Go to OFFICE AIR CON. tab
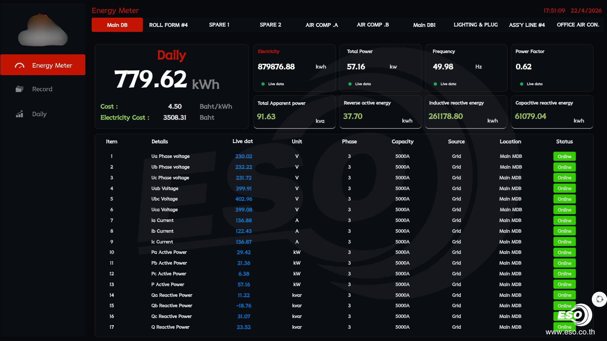This screenshot has height=341, width=607. pyautogui.click(x=578, y=25)
